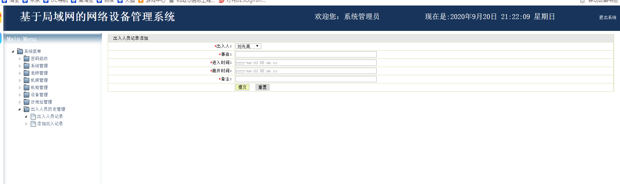Open the 机柜管理 menu item
Image resolution: width=620 pixels, height=184 pixels.
tap(39, 87)
